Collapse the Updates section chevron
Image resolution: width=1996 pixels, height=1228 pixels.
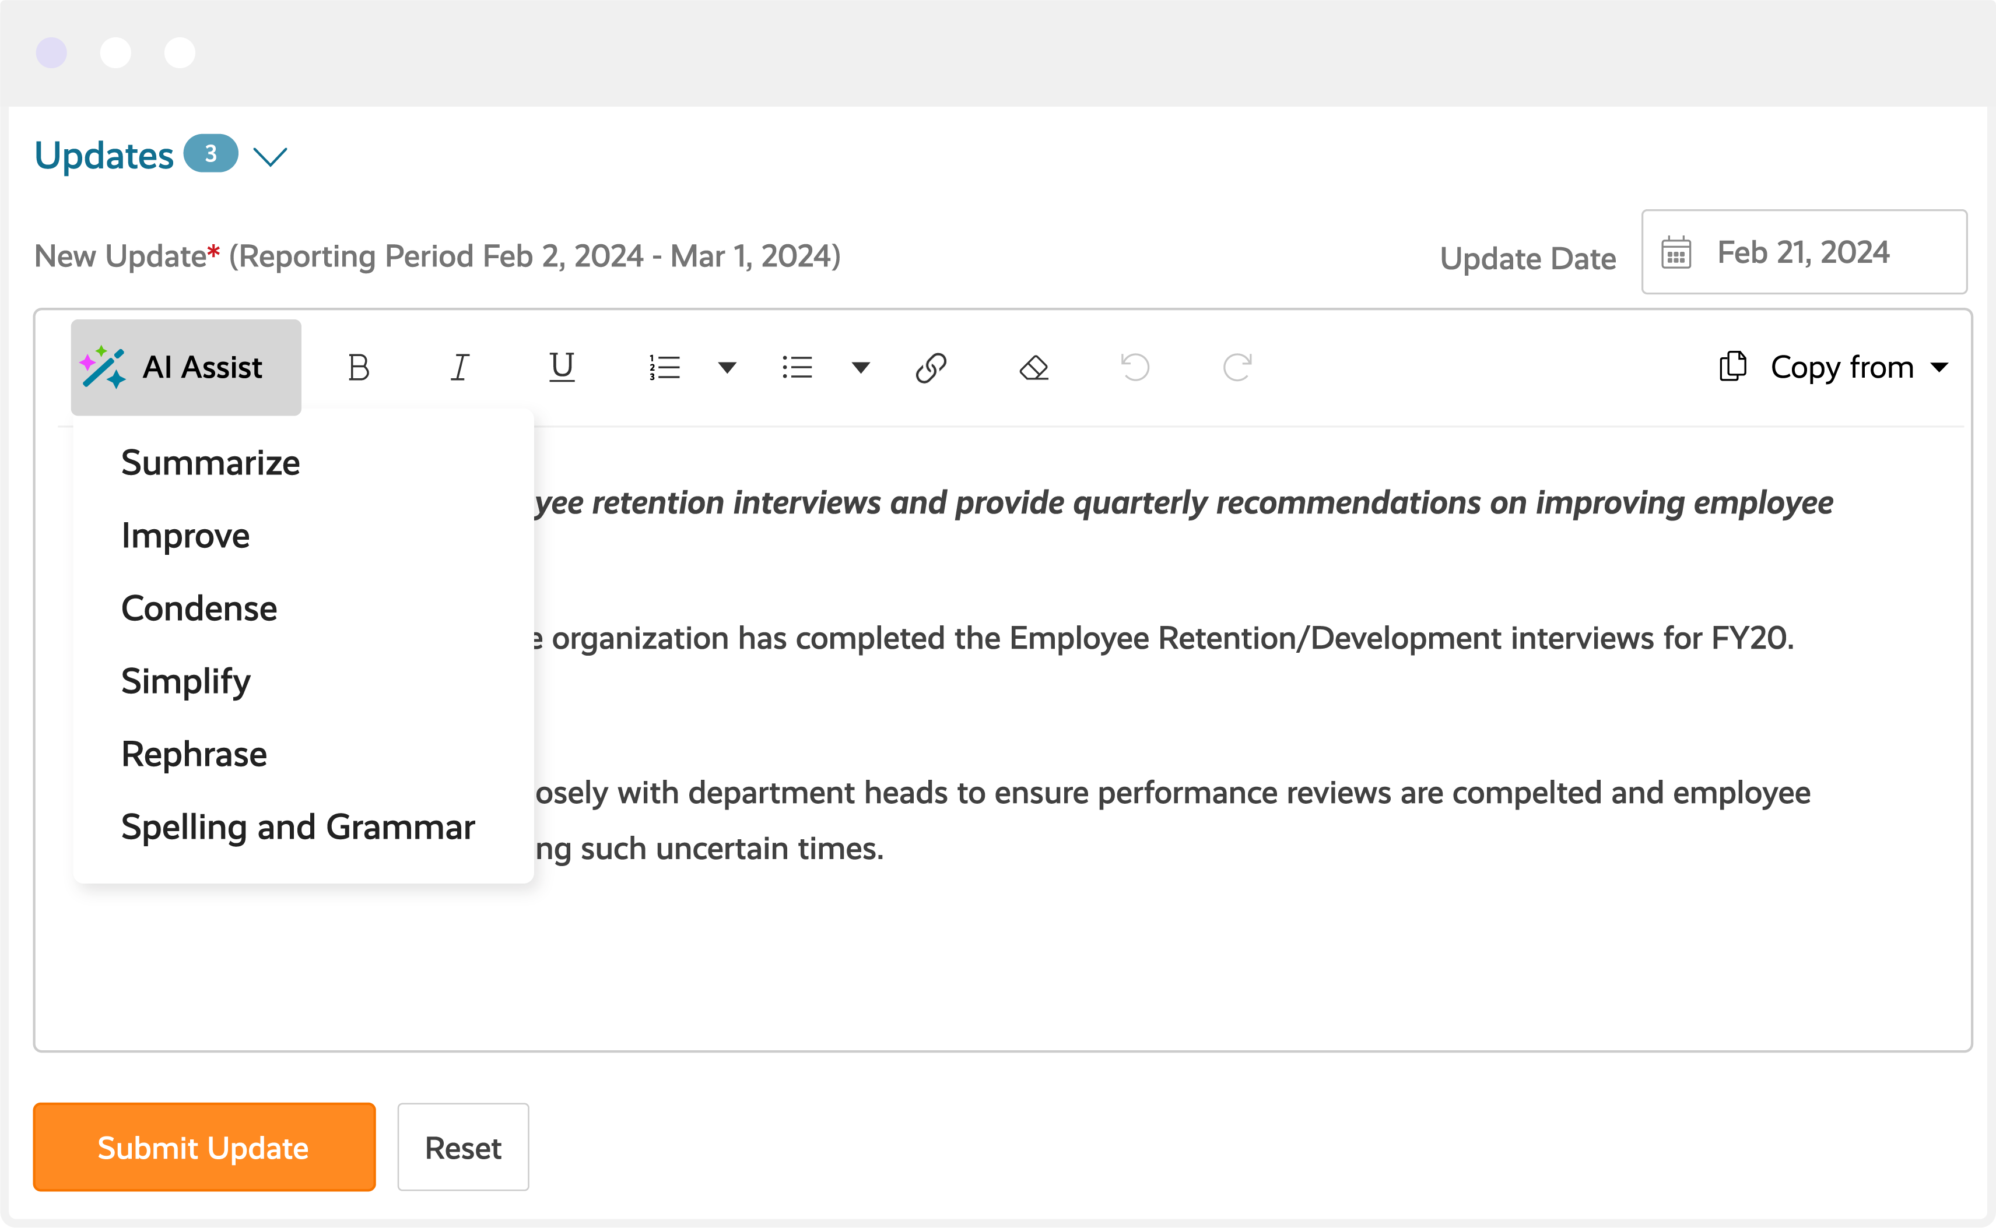[x=270, y=156]
